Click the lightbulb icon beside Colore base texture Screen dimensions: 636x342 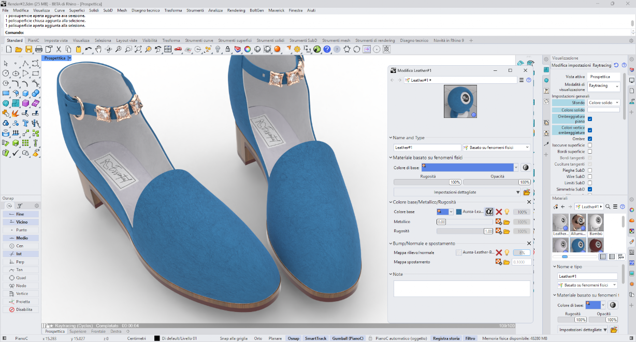[x=507, y=212]
